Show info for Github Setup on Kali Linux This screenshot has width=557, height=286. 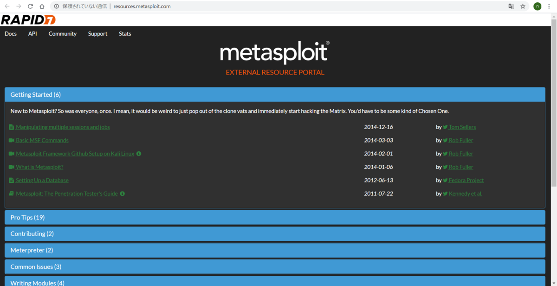139,154
